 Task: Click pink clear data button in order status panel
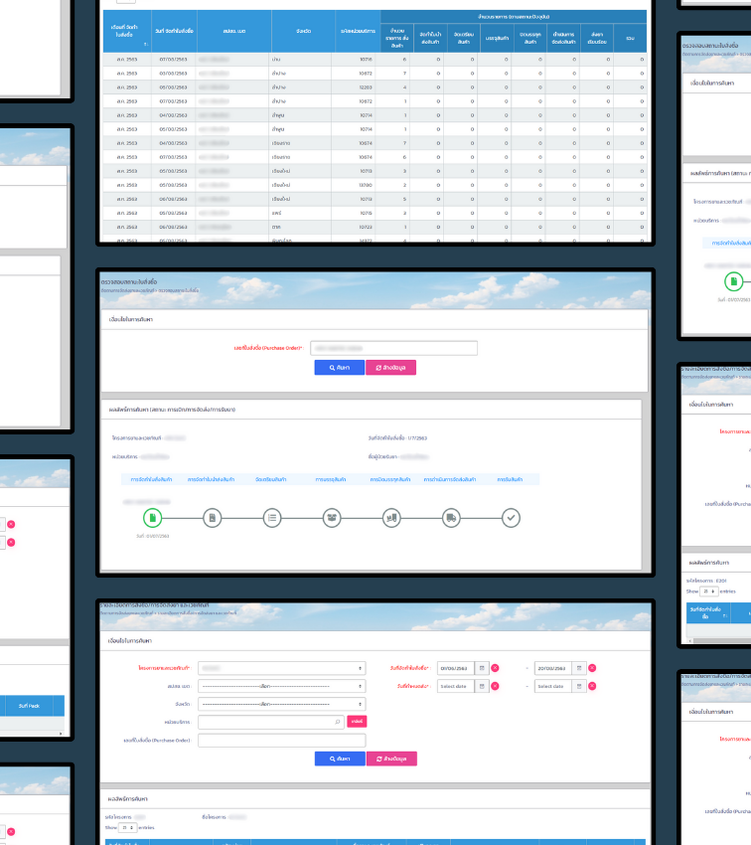coord(390,368)
